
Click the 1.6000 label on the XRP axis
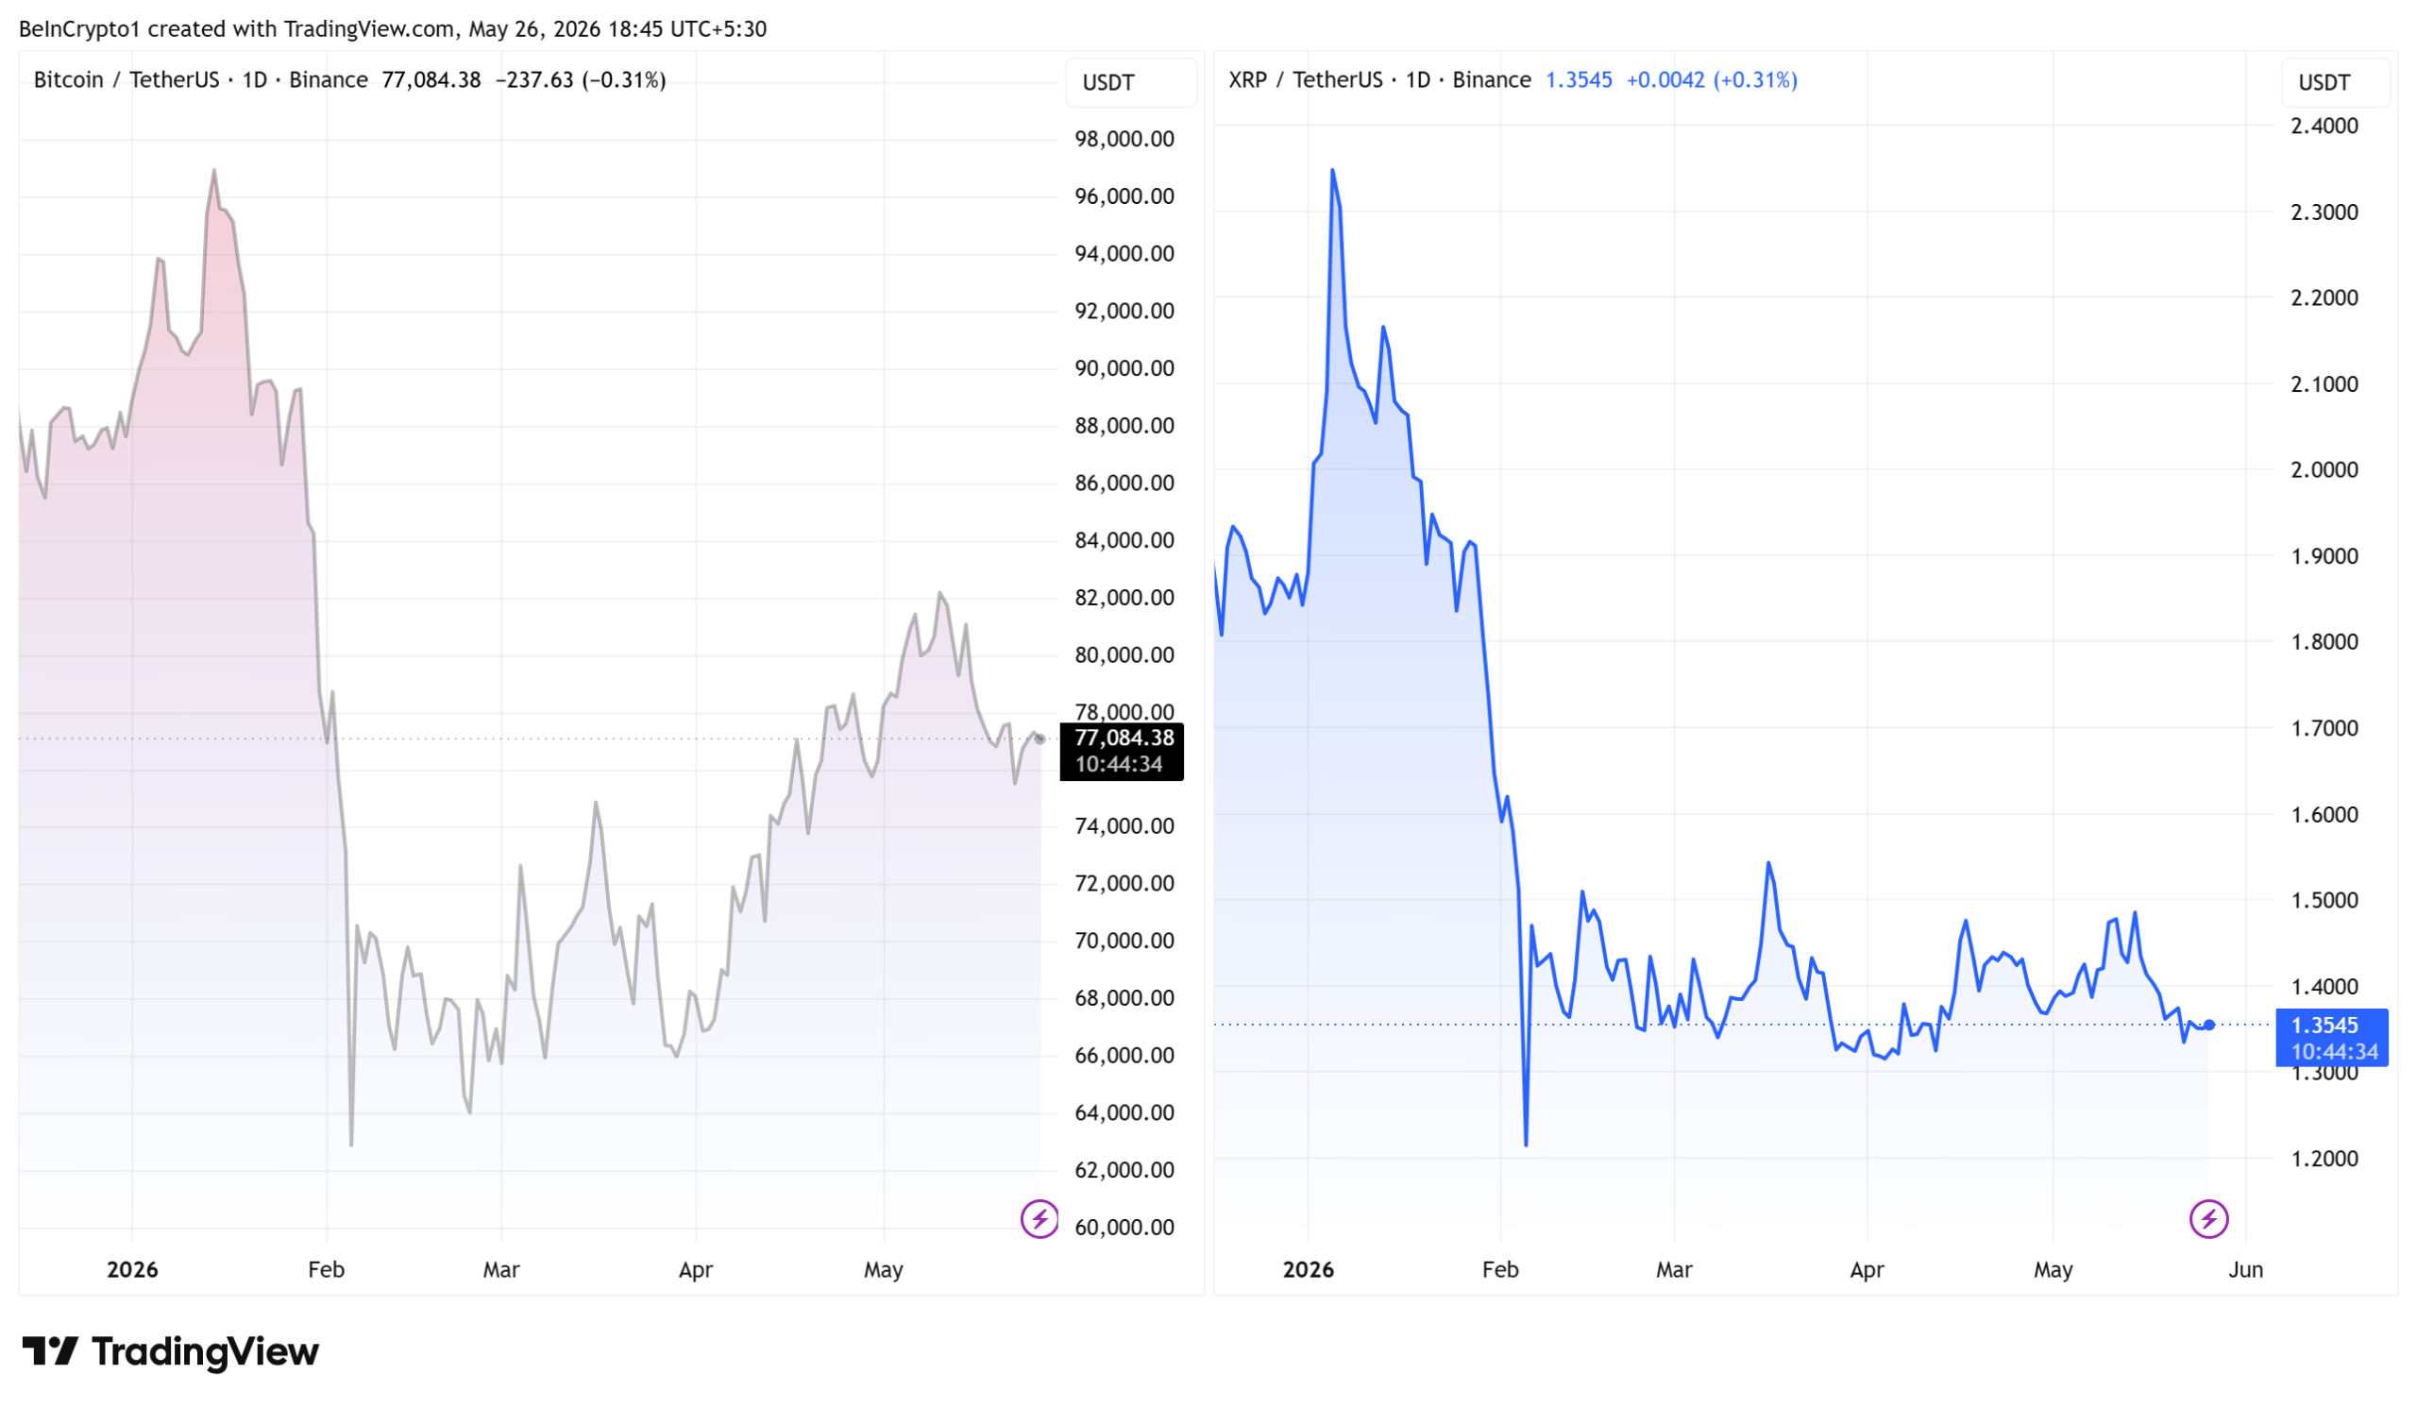(2324, 814)
